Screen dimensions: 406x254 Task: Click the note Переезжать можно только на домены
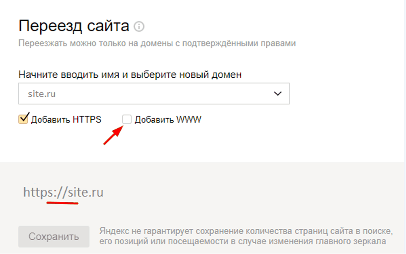coord(157,43)
